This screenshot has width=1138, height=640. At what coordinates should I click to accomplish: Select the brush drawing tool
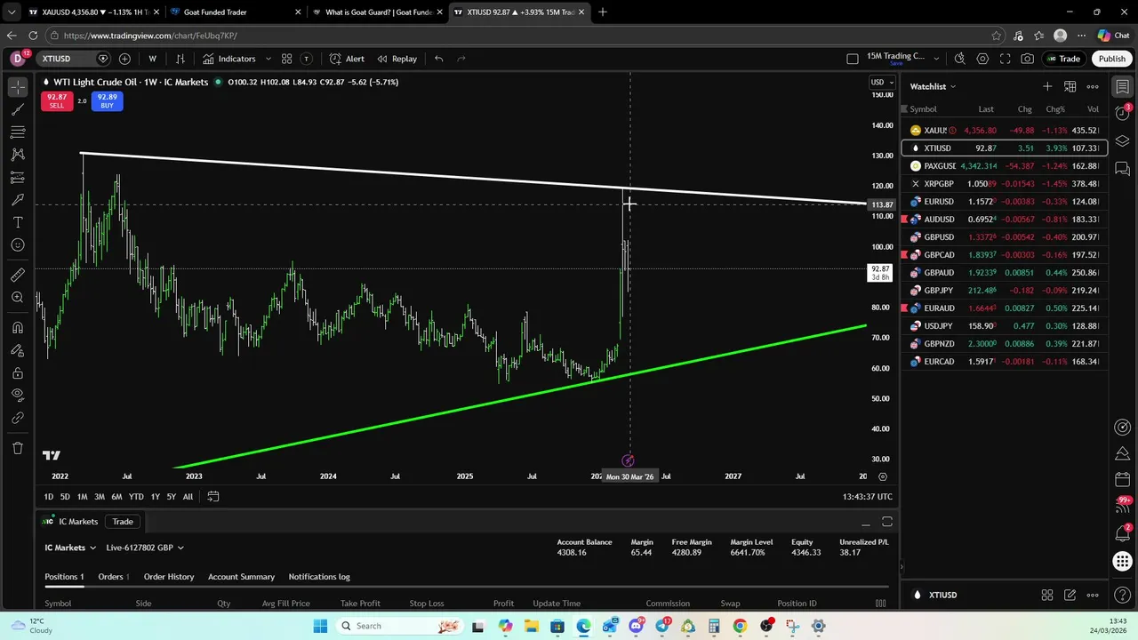(18, 200)
